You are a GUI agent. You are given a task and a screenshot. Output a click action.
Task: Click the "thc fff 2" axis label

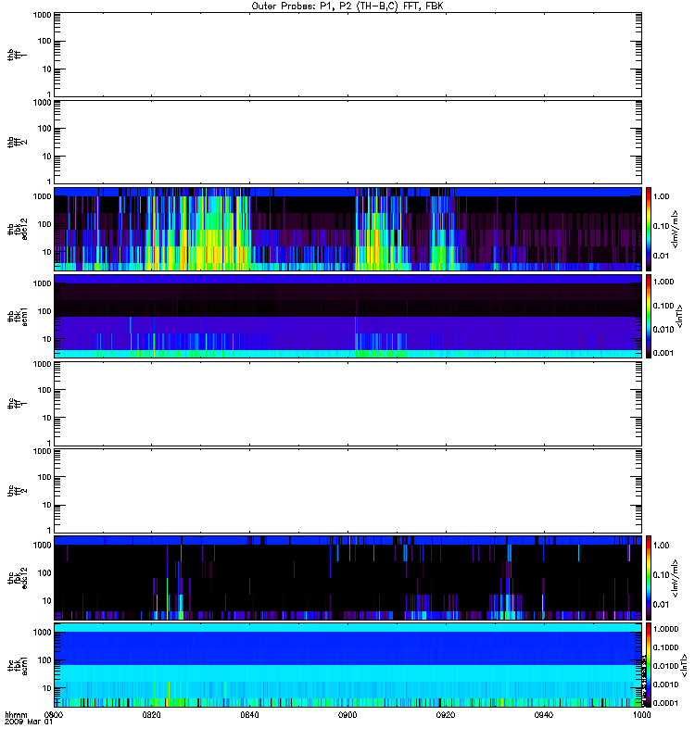(17, 491)
